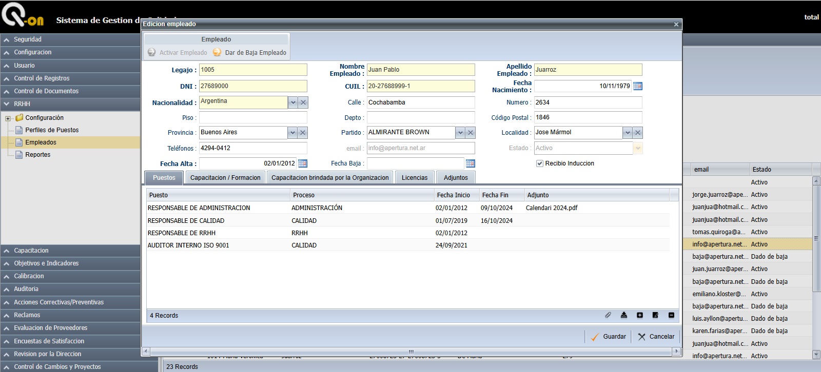
Task: Click the background grid scrollbar up arrow
Action: (816, 181)
